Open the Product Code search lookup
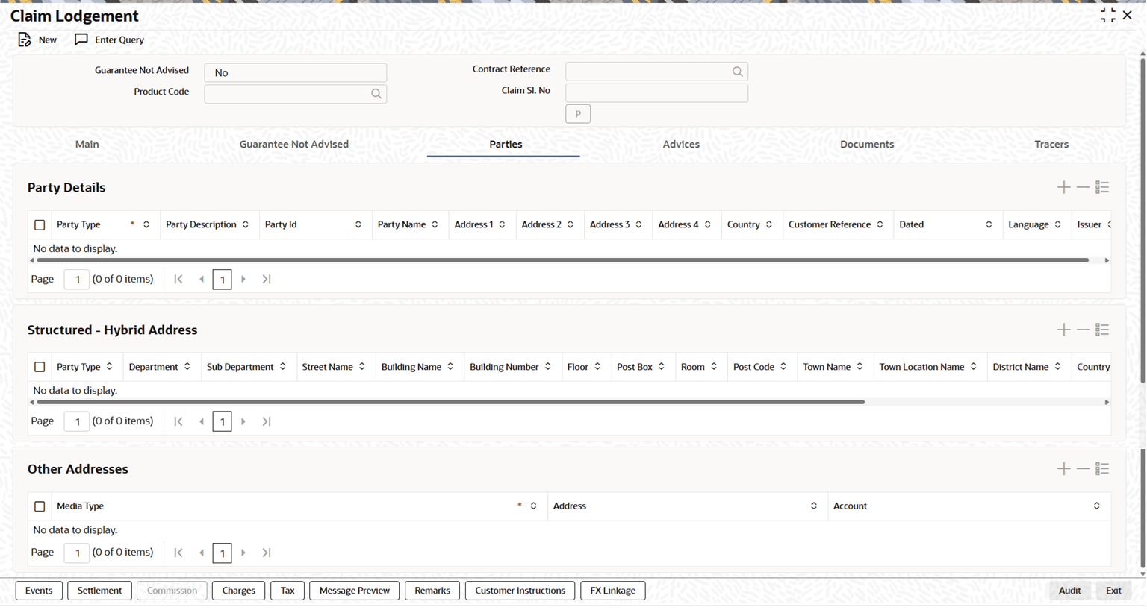This screenshot has width=1147, height=610. (376, 94)
